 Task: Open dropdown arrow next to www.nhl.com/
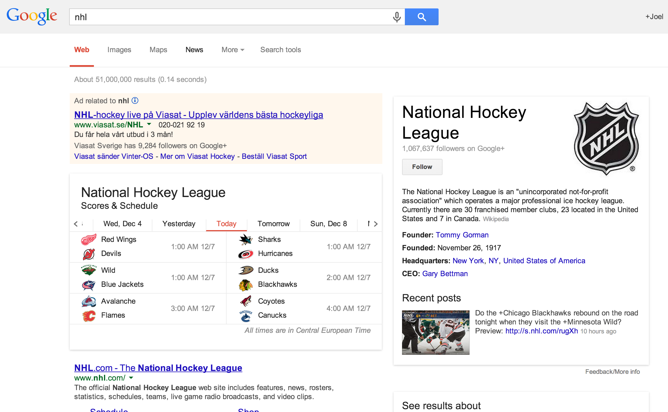(x=131, y=378)
